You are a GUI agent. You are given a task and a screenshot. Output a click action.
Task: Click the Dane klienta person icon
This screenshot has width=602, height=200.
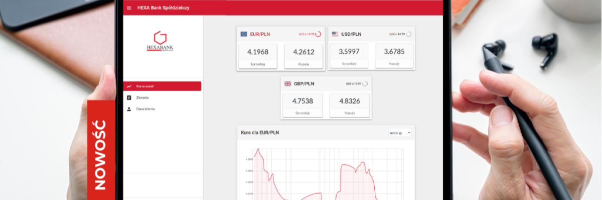click(129, 108)
